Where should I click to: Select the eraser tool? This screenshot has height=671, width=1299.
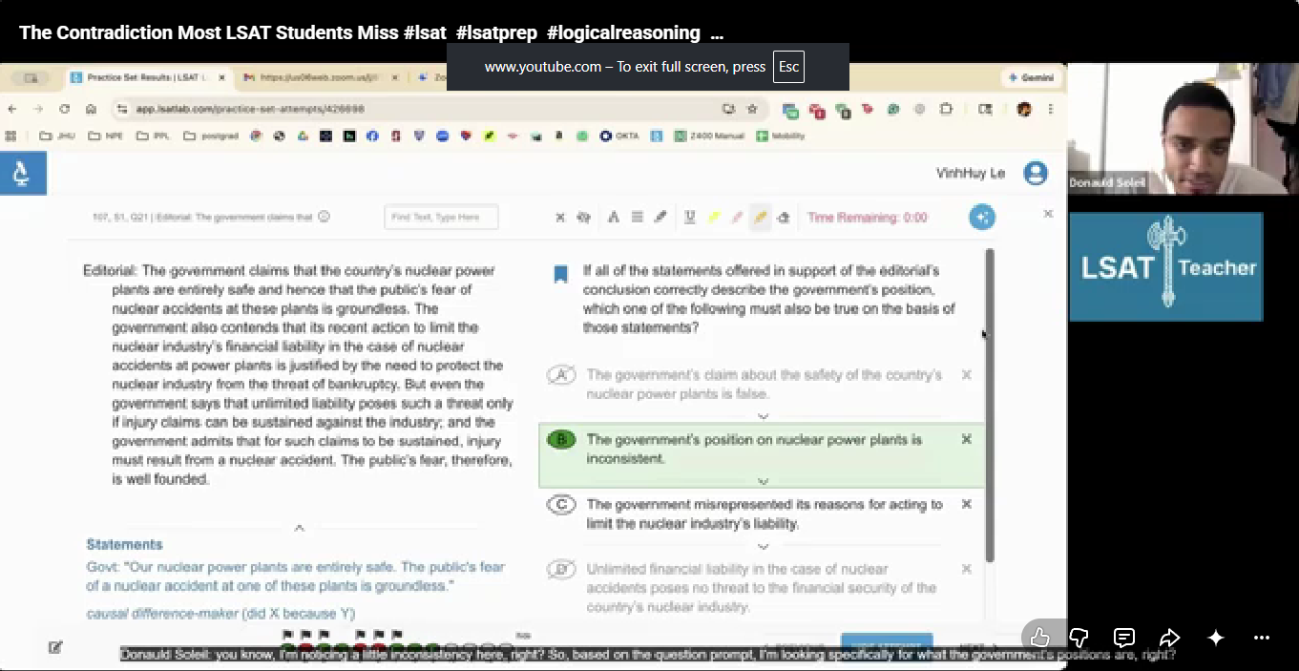[x=784, y=218]
